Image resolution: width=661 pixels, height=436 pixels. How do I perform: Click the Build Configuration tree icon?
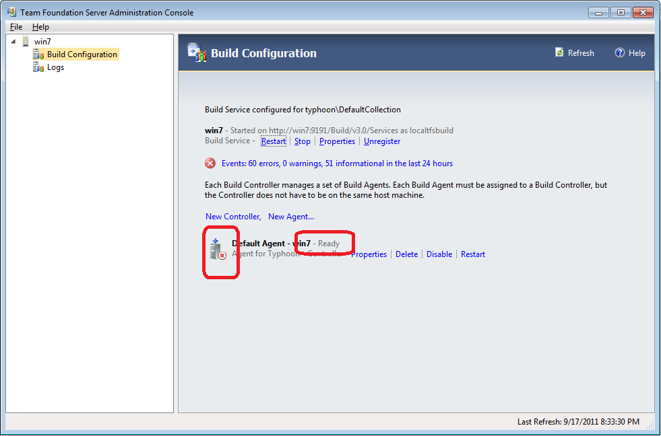39,54
